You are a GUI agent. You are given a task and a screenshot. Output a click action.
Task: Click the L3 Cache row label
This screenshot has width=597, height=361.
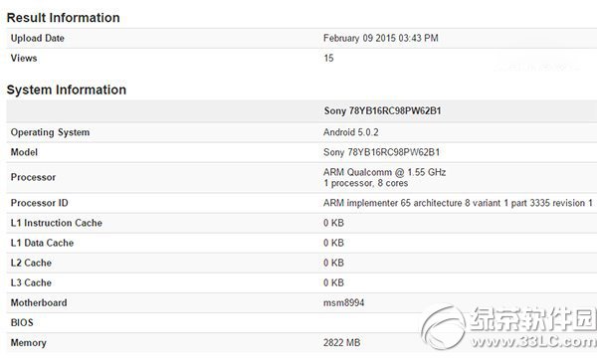tap(31, 282)
